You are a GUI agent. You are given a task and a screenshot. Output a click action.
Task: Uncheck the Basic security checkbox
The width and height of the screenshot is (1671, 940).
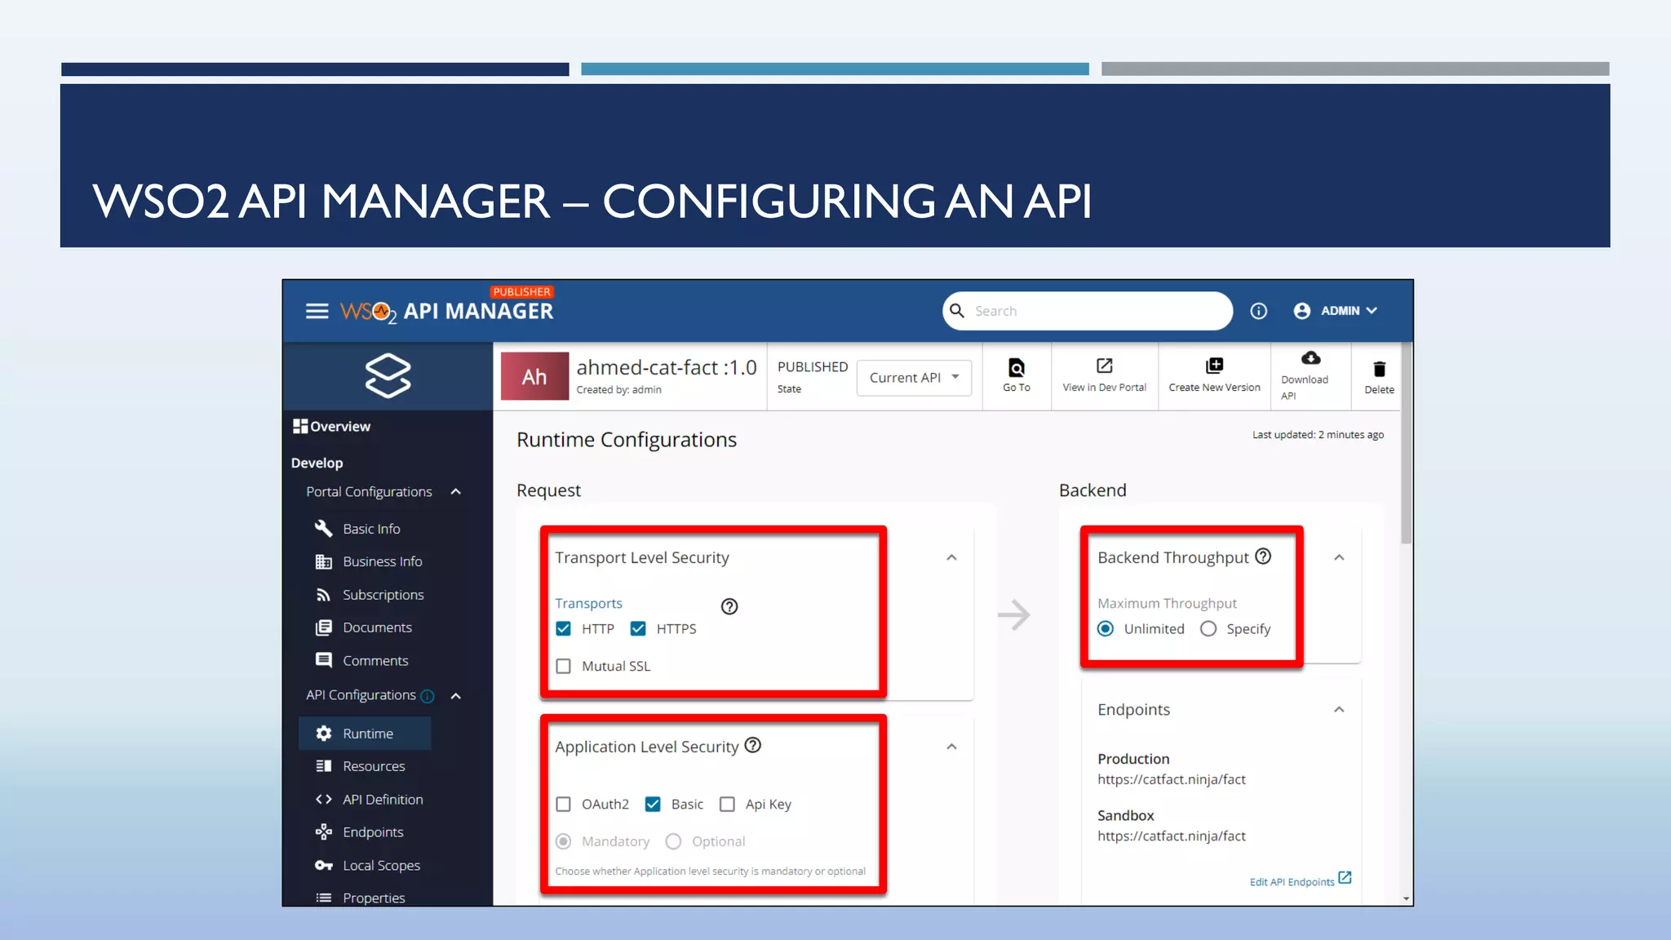[653, 804]
